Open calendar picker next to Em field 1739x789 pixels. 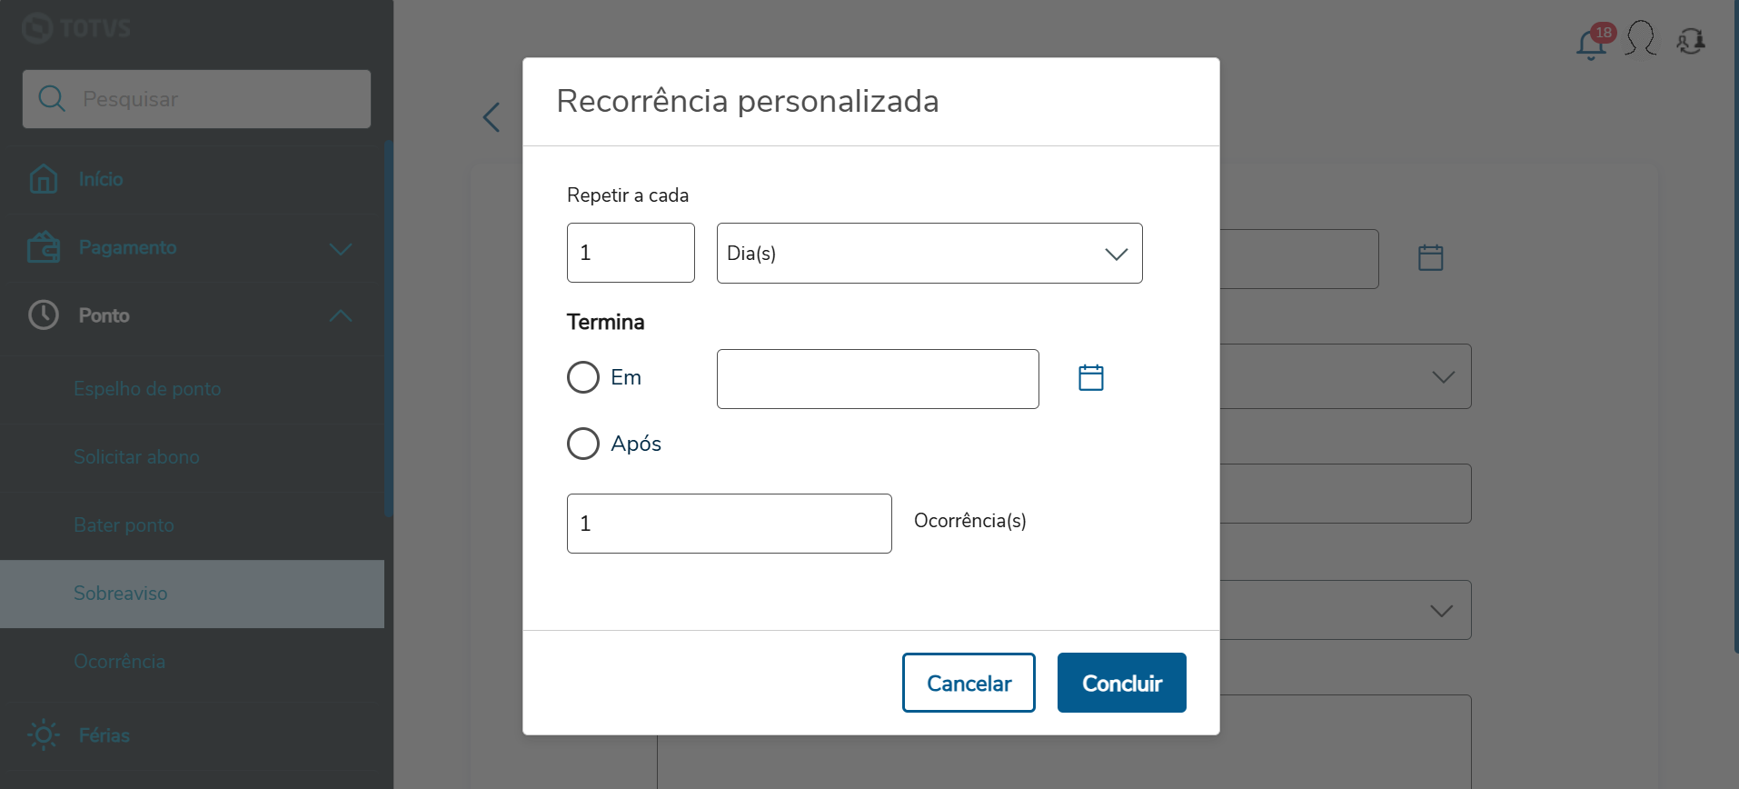coord(1090,377)
